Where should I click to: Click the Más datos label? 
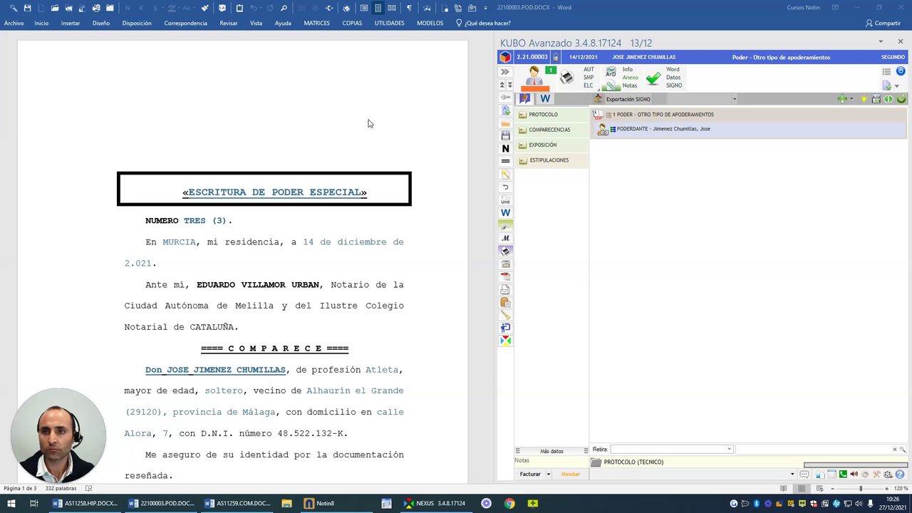551,451
